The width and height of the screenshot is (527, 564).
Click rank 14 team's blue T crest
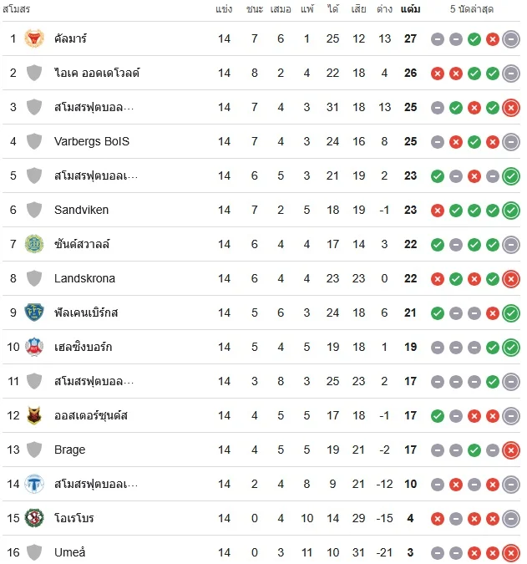coord(34,484)
